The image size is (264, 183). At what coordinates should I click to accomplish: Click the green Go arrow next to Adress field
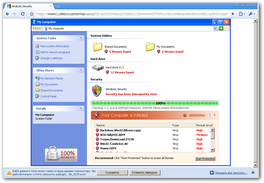tap(221, 28)
